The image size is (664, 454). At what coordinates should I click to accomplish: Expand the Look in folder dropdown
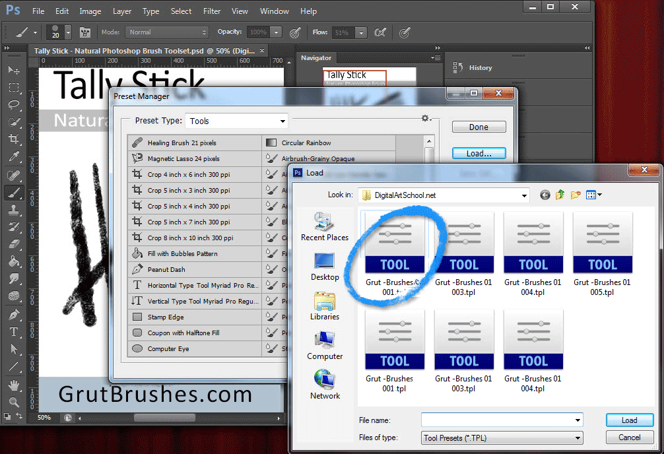coord(523,195)
